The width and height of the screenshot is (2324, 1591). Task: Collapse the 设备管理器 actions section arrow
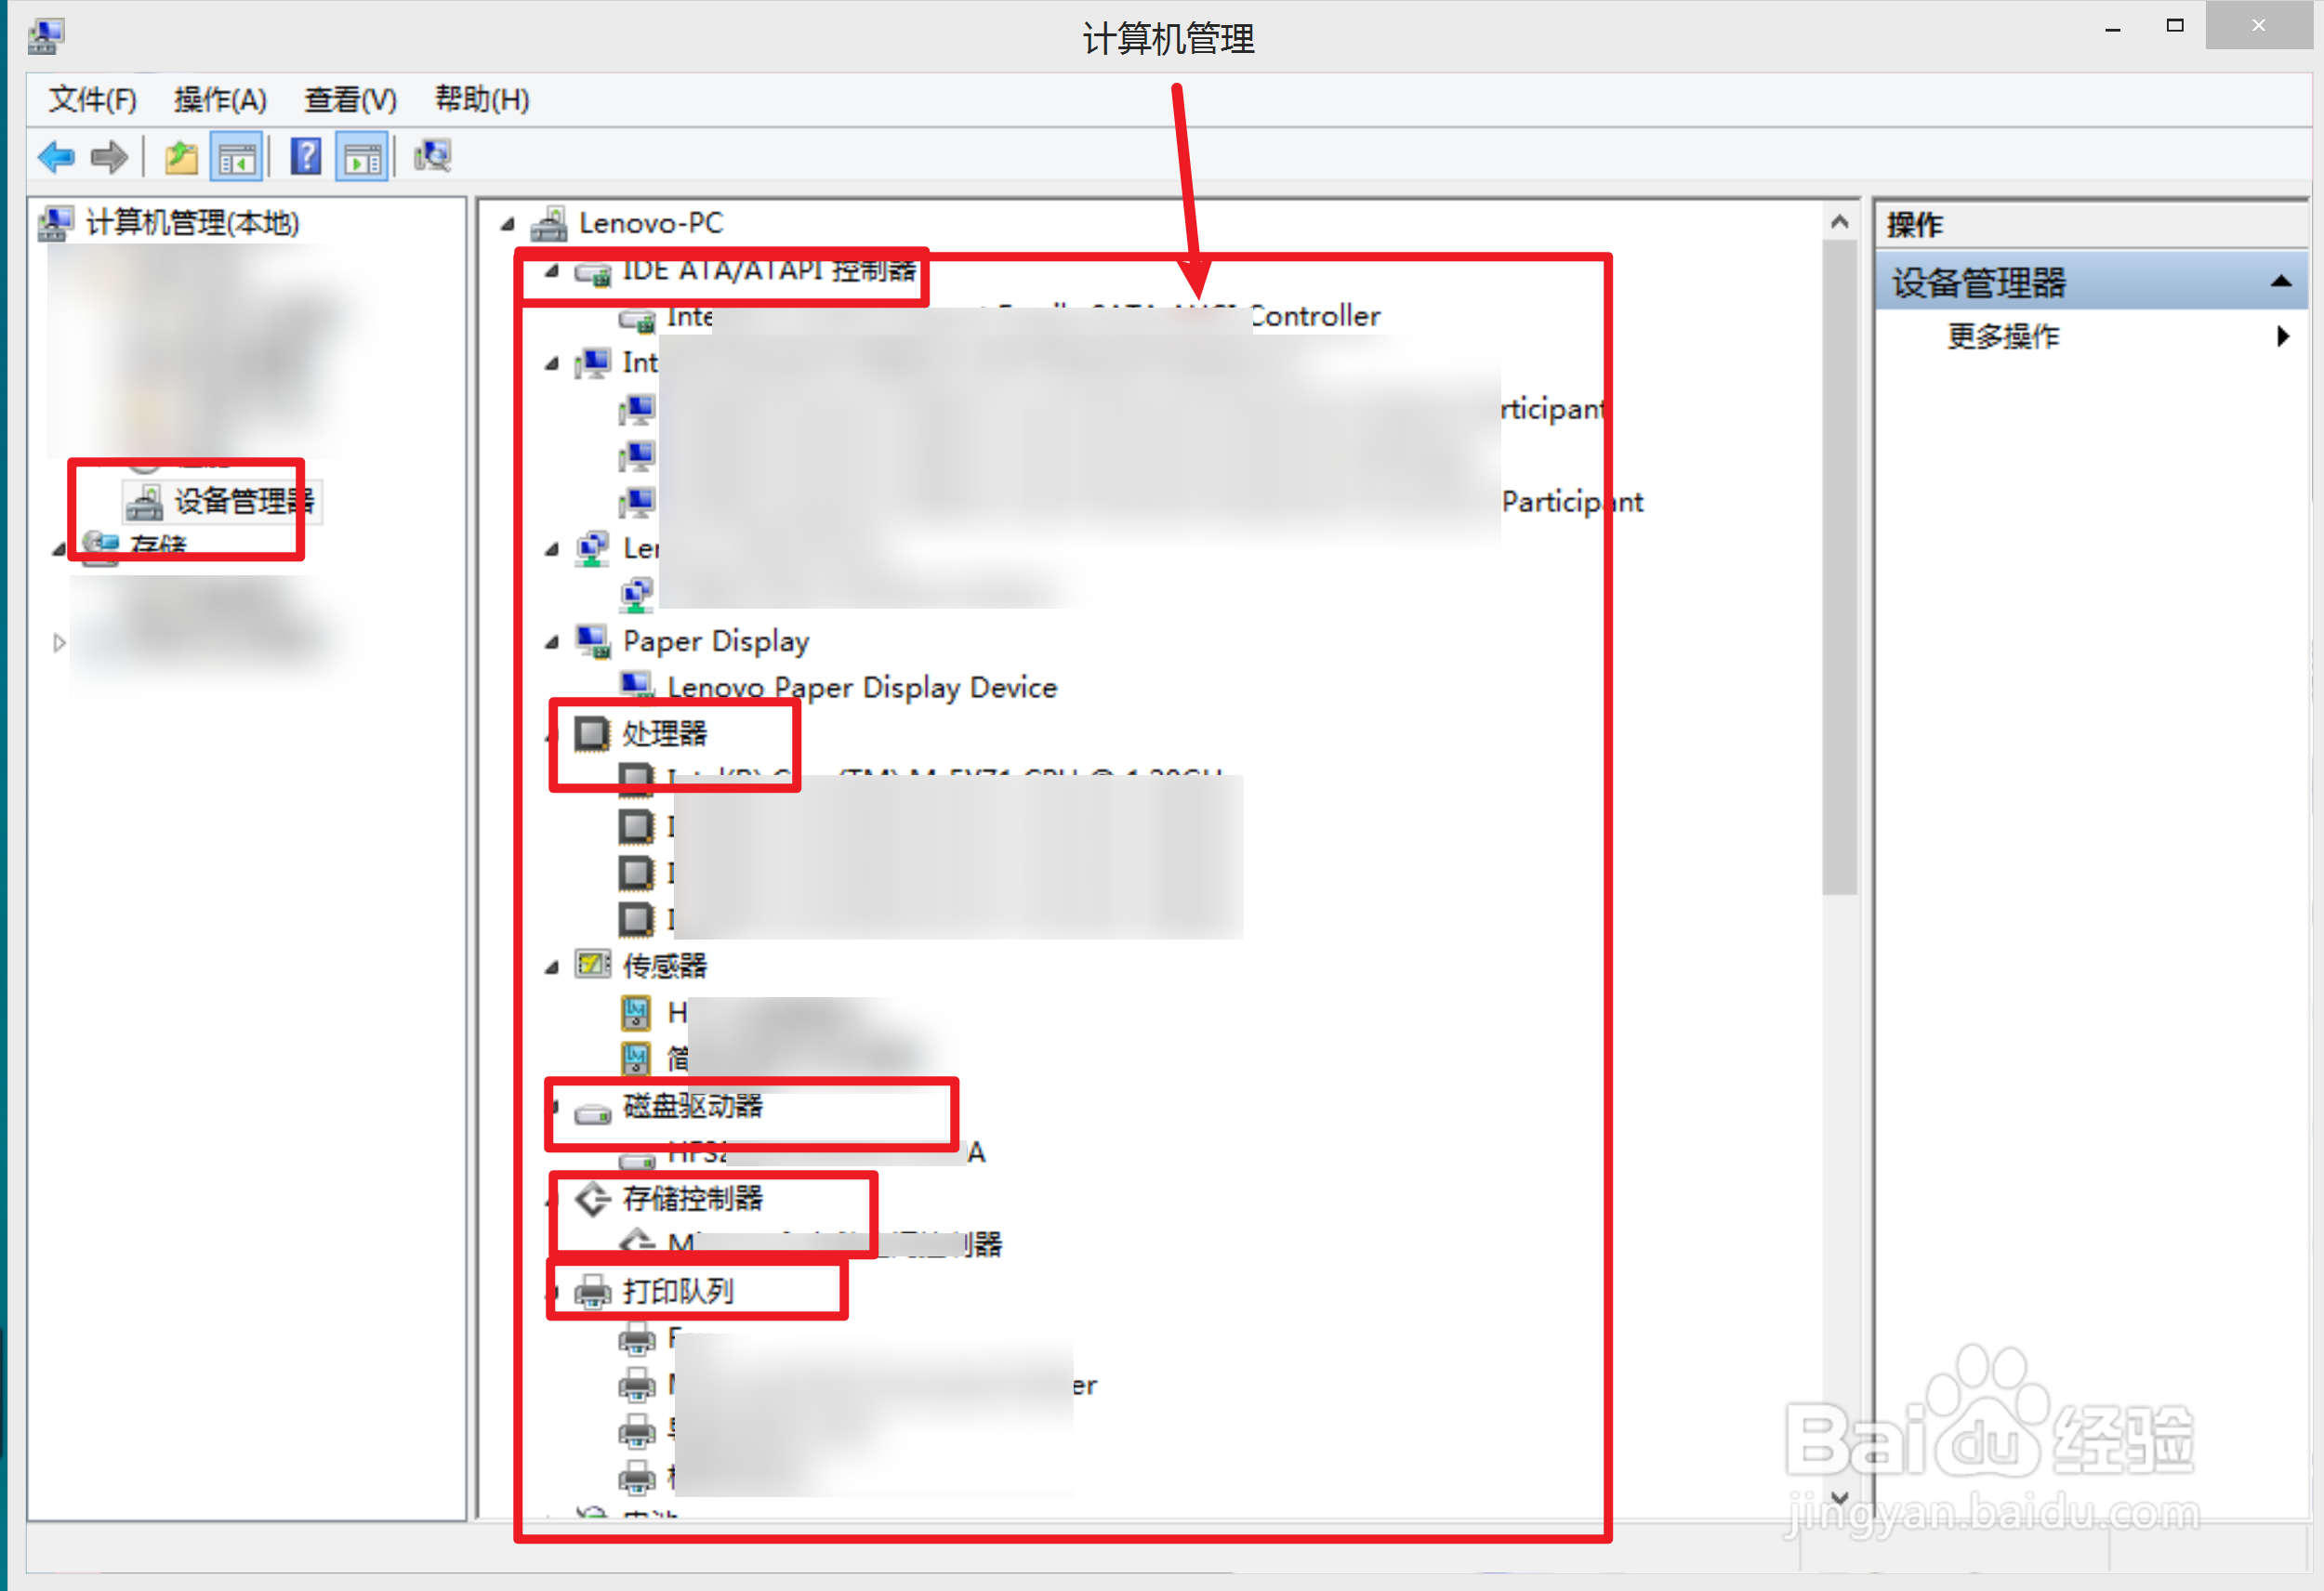tap(2280, 282)
